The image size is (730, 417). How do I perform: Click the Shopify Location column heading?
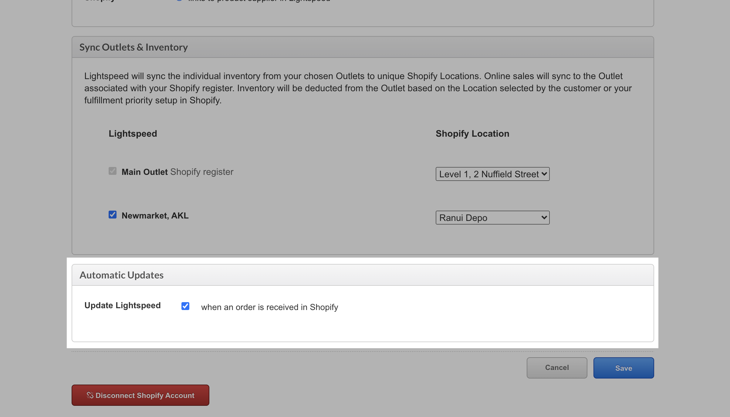pyautogui.click(x=472, y=133)
